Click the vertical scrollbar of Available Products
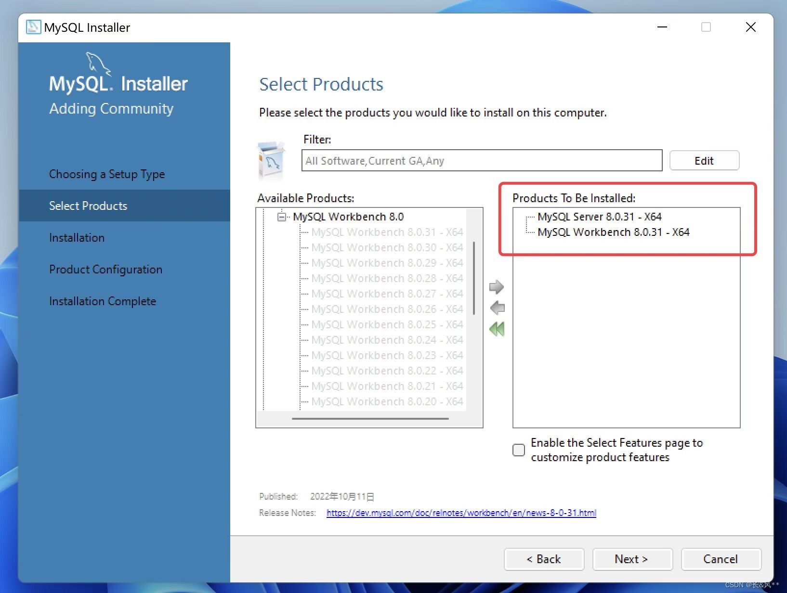Screen dimensions: 787x593 tap(474, 278)
